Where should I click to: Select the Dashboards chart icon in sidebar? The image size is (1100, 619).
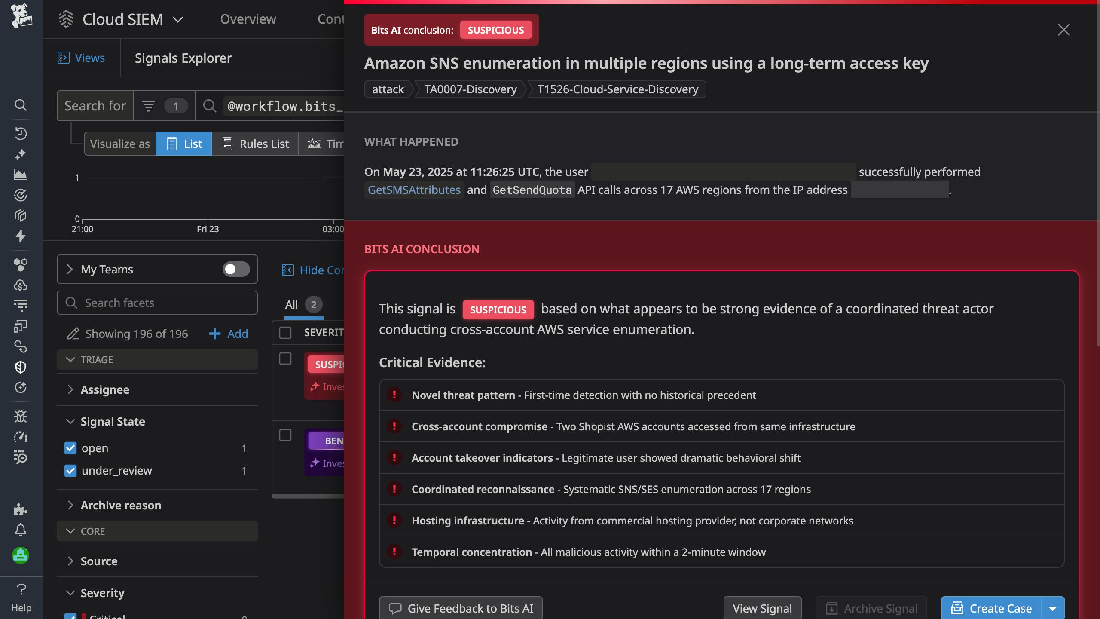[x=21, y=175]
